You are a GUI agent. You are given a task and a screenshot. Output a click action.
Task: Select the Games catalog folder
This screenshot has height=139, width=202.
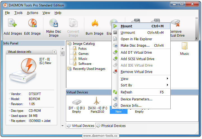81,54
